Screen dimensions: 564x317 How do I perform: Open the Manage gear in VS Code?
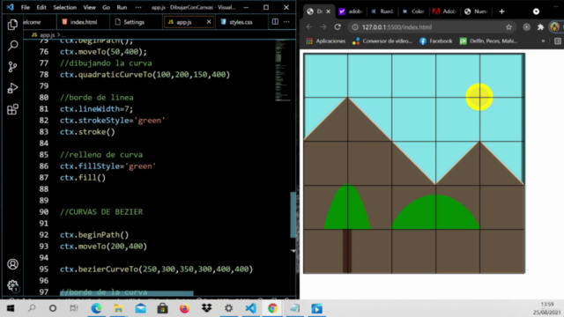pyautogui.click(x=12, y=285)
